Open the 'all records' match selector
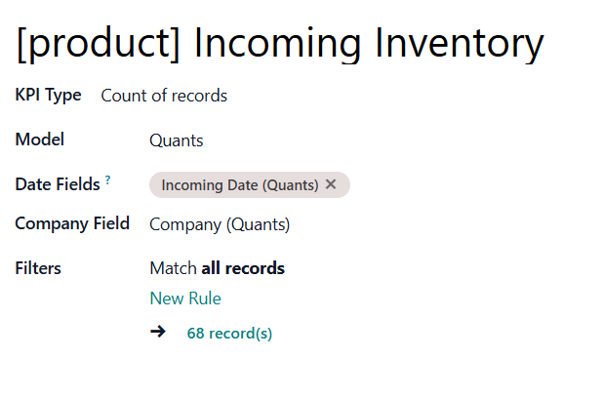The height and width of the screenshot is (398, 603). pyautogui.click(x=243, y=268)
